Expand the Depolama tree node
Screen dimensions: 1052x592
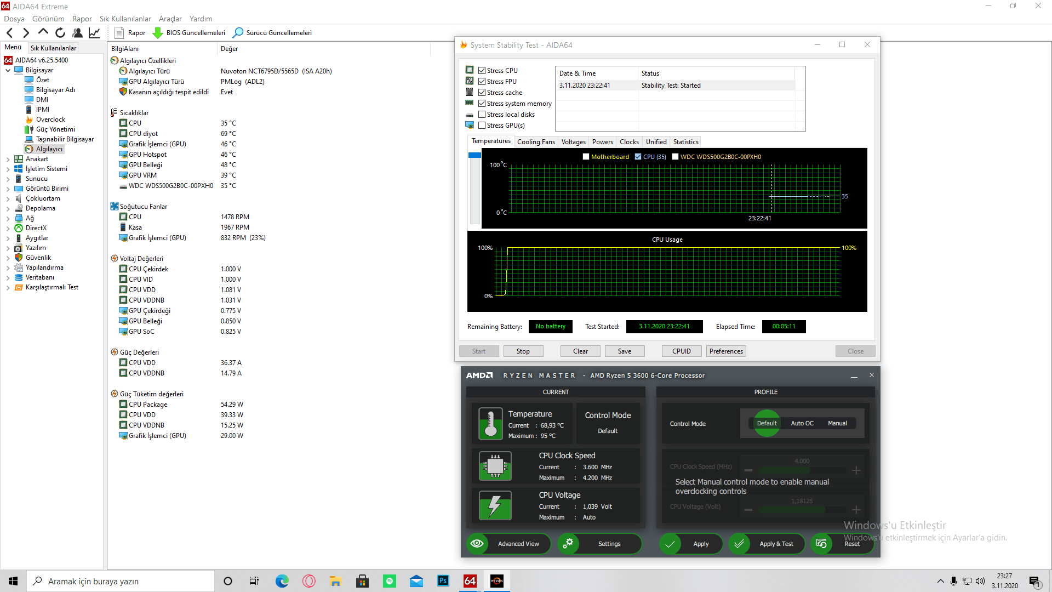pyautogui.click(x=8, y=209)
